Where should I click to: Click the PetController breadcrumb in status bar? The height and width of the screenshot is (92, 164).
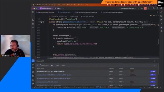[101, 87]
